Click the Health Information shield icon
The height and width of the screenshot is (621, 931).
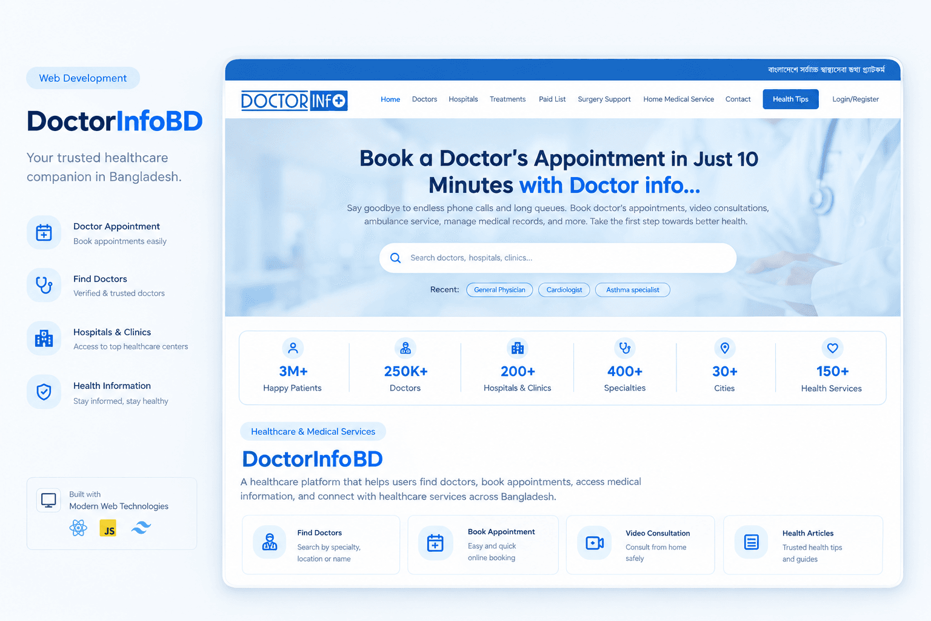[x=44, y=392]
